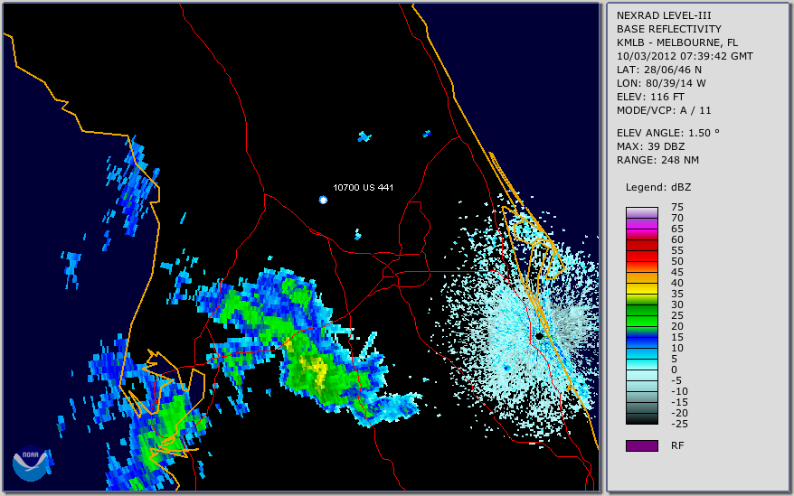Click 'ELEV: 116 FT' text
This screenshot has width=794, height=496.
(x=650, y=97)
